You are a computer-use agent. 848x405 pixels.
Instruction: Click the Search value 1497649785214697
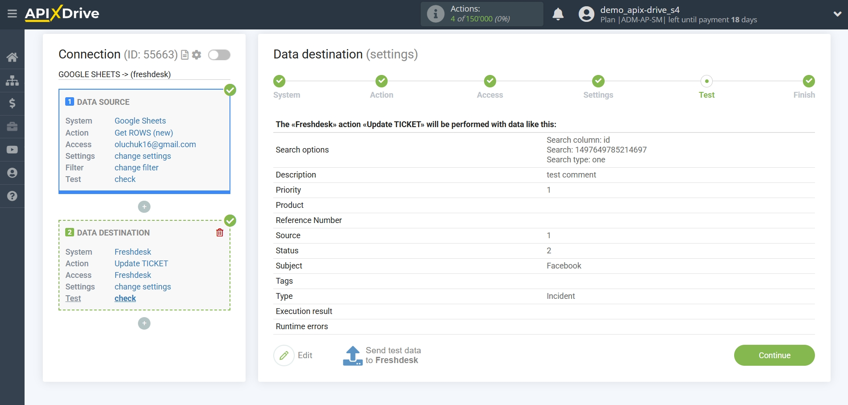click(597, 150)
